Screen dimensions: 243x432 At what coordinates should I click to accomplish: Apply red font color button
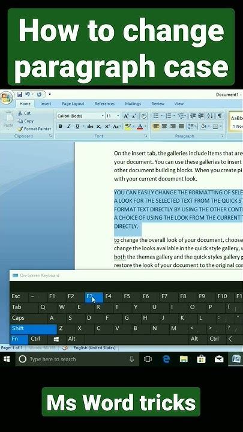pyautogui.click(x=140, y=127)
